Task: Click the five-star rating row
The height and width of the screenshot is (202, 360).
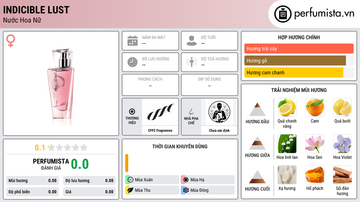Action: pyautogui.click(x=67, y=148)
